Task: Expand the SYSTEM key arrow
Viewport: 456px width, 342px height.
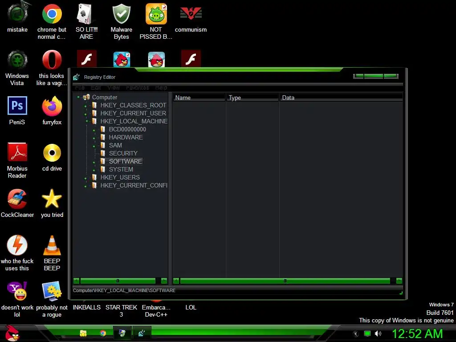Action: click(94, 170)
